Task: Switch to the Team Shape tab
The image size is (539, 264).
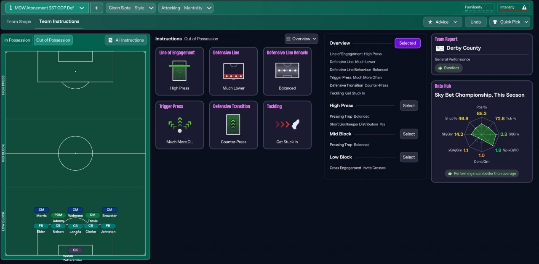Action: (x=19, y=21)
